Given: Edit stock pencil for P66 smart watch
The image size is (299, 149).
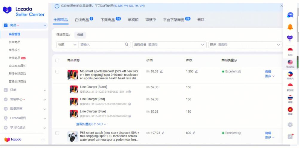Looking at the screenshot, I should click(194, 133).
